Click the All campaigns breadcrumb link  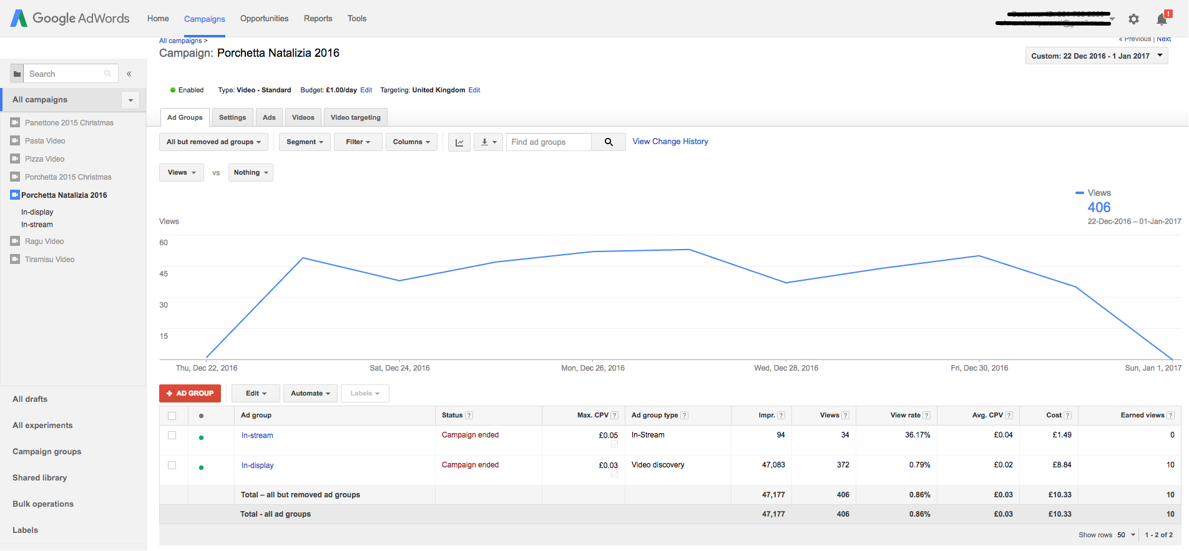click(x=180, y=41)
